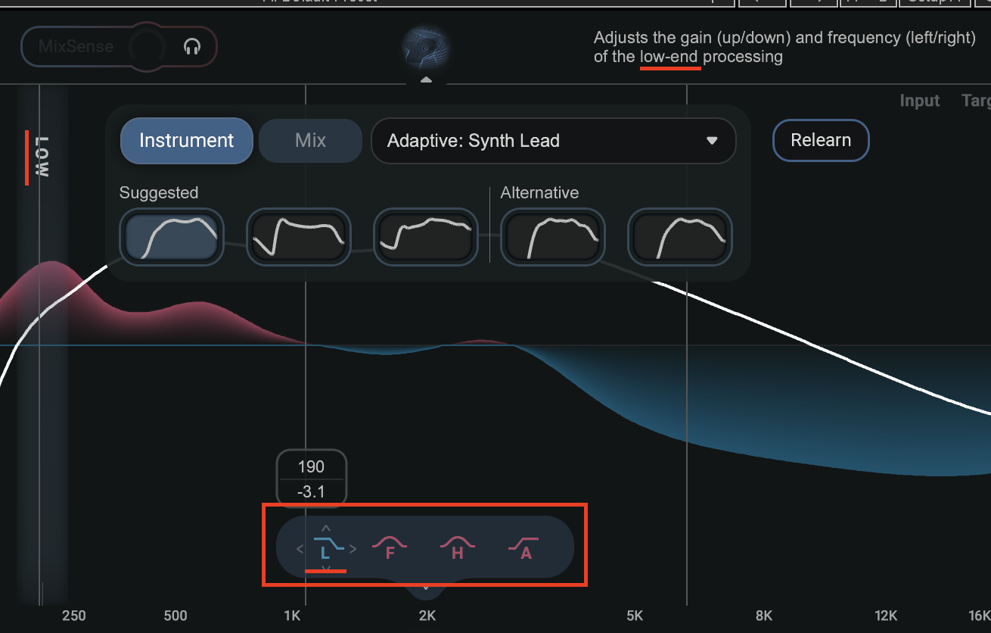Image resolution: width=991 pixels, height=633 pixels.
Task: Click the assistant orb icon
Action: 427,47
